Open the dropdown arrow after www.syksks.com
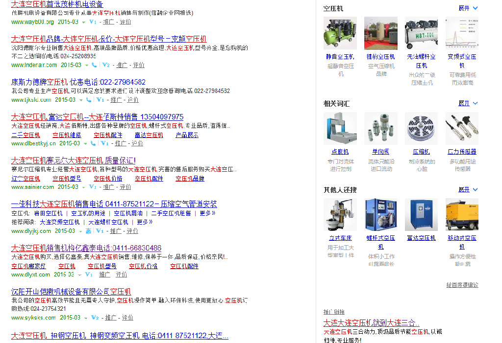Viewport: 502px width, 343px height. coord(86,318)
